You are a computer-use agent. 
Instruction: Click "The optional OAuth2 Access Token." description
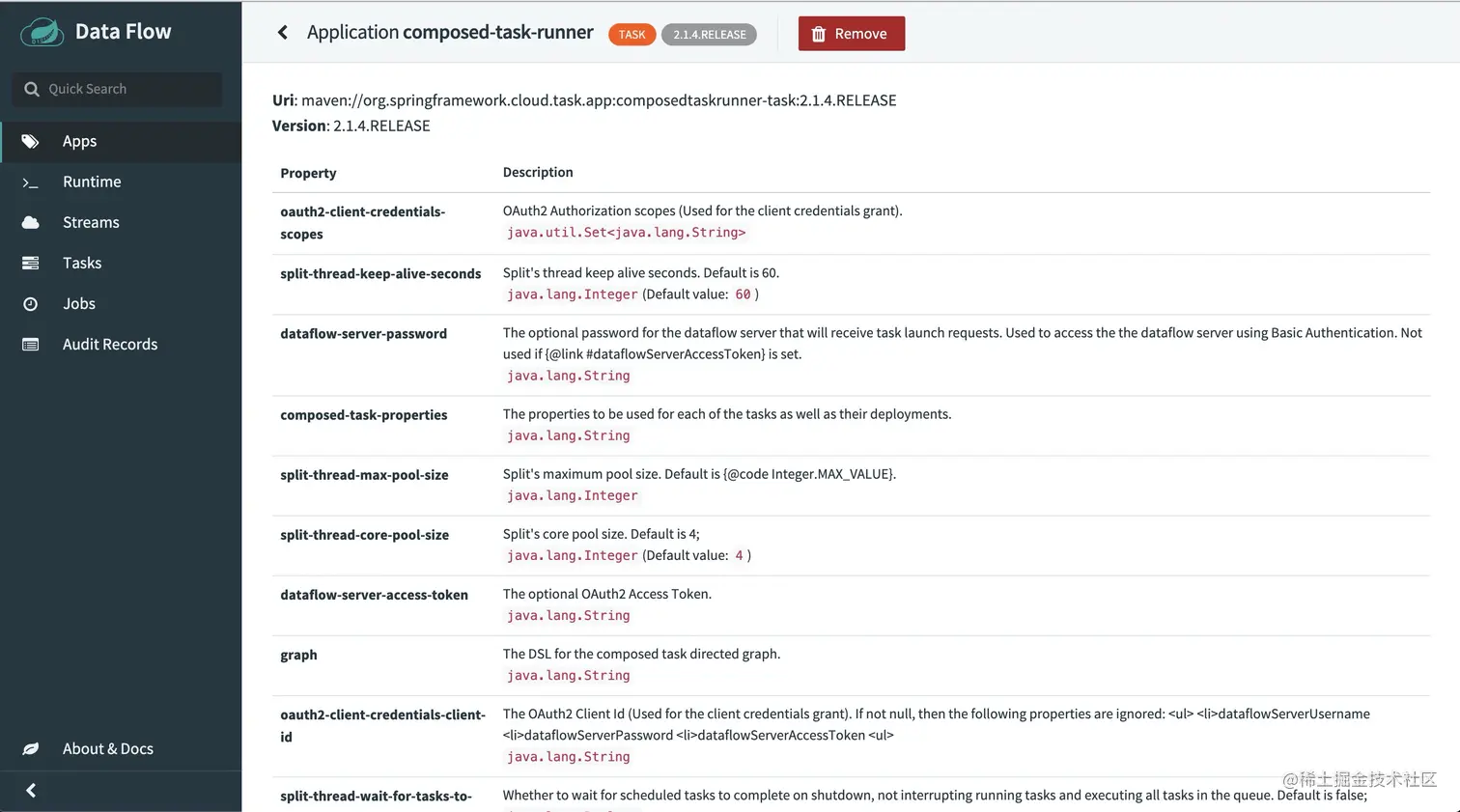(x=607, y=594)
